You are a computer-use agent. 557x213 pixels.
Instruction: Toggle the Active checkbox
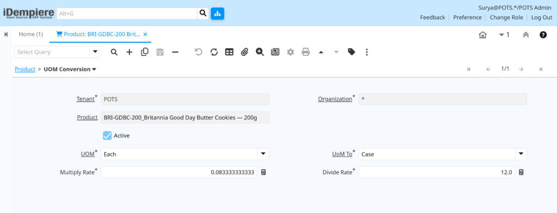107,136
